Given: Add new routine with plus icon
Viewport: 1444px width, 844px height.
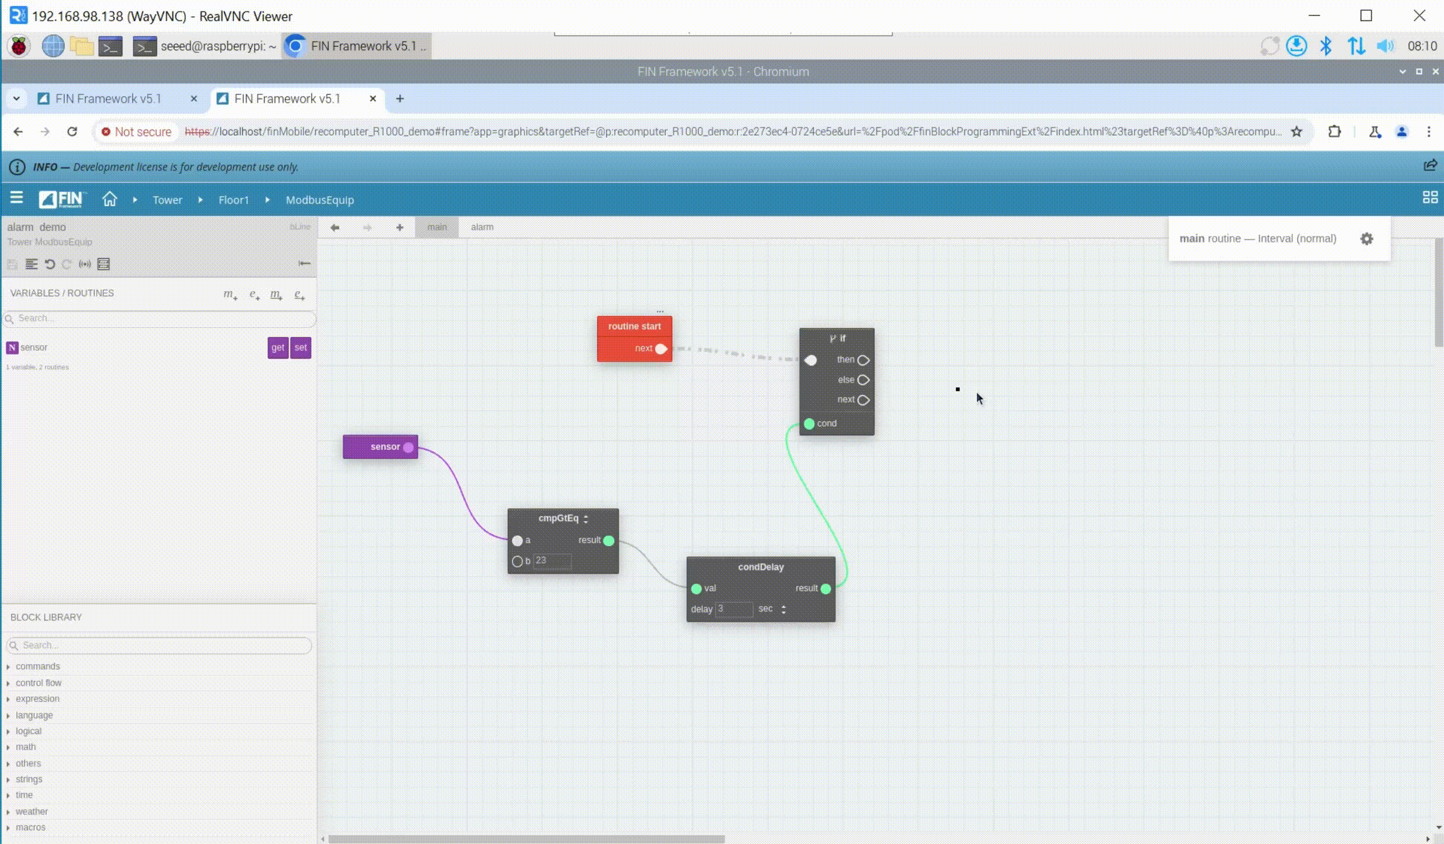Looking at the screenshot, I should click(400, 227).
